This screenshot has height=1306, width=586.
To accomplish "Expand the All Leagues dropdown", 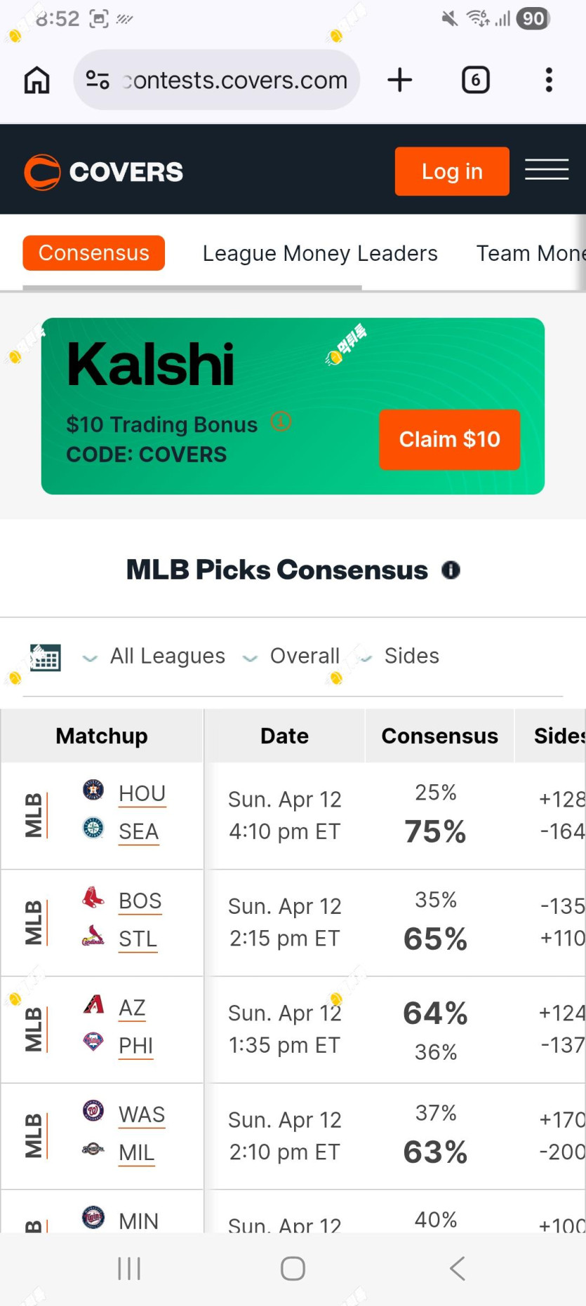I will pos(154,656).
